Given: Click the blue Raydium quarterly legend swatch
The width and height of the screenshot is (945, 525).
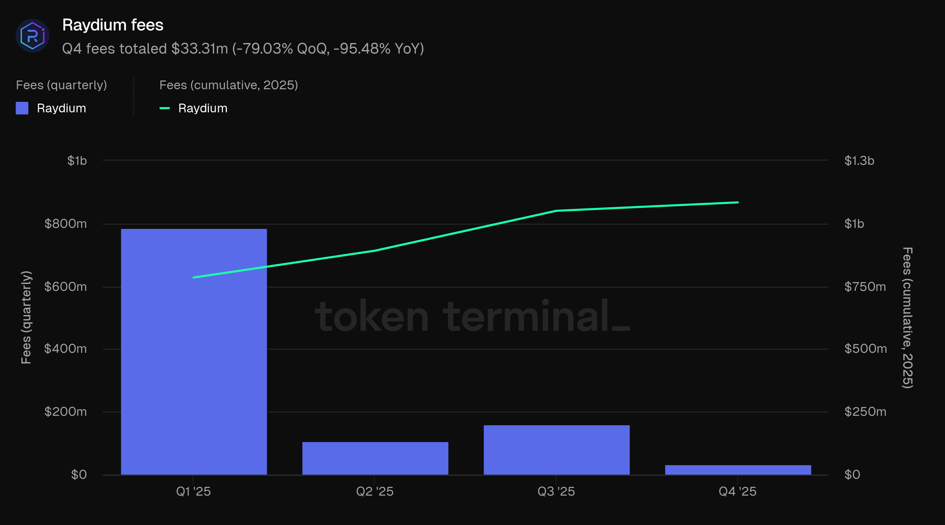Looking at the screenshot, I should (22, 108).
